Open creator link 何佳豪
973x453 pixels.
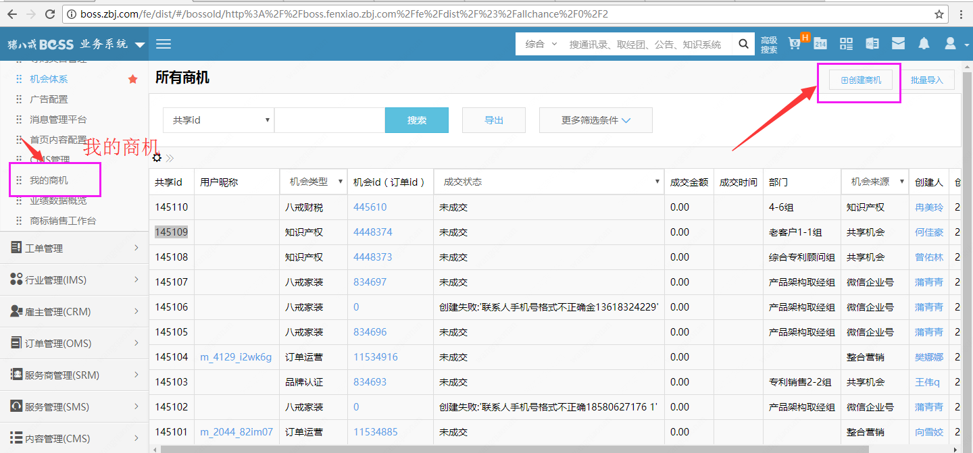[929, 232]
